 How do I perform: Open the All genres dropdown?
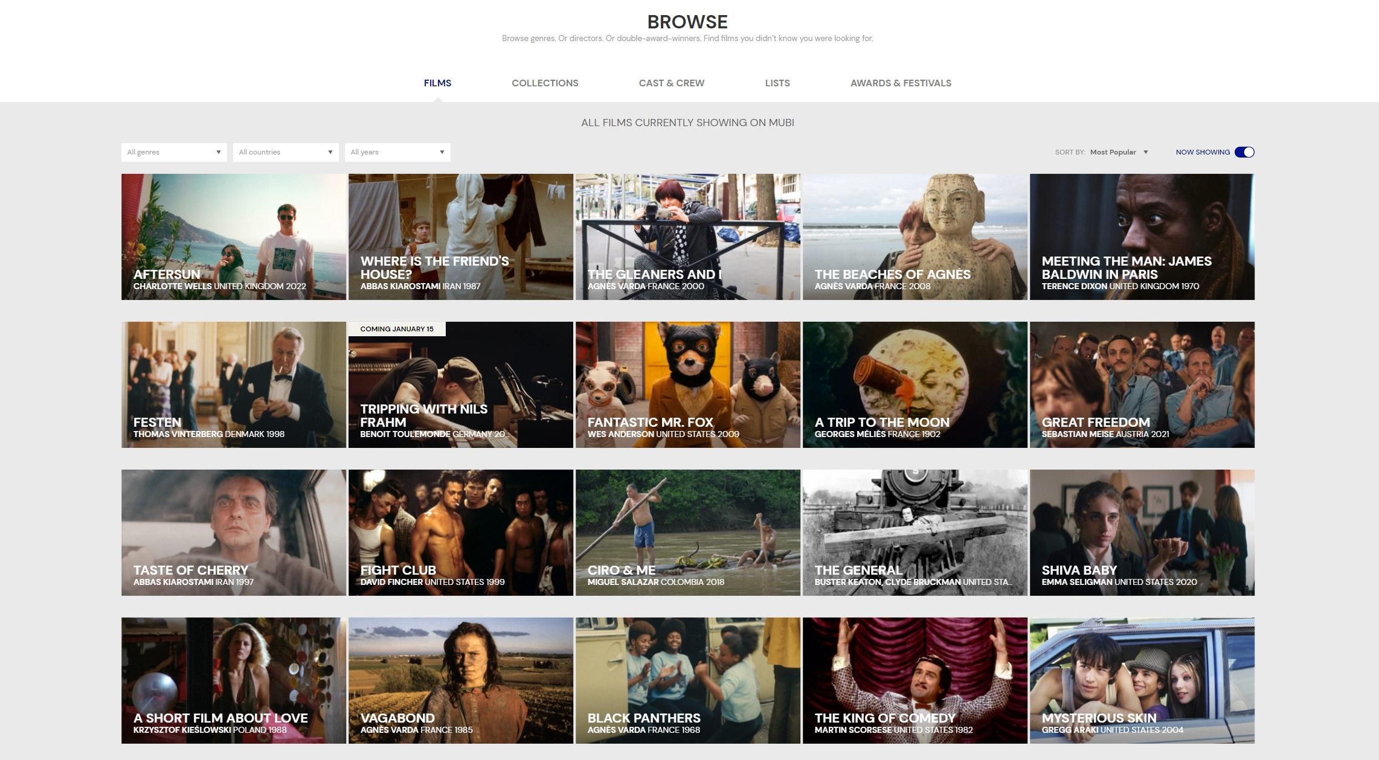tap(173, 152)
